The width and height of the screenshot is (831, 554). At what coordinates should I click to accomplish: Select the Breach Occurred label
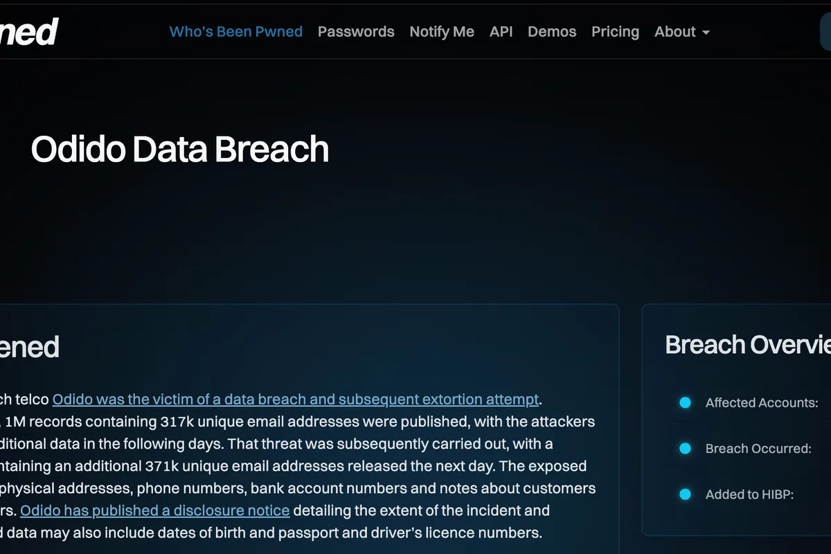(x=758, y=449)
